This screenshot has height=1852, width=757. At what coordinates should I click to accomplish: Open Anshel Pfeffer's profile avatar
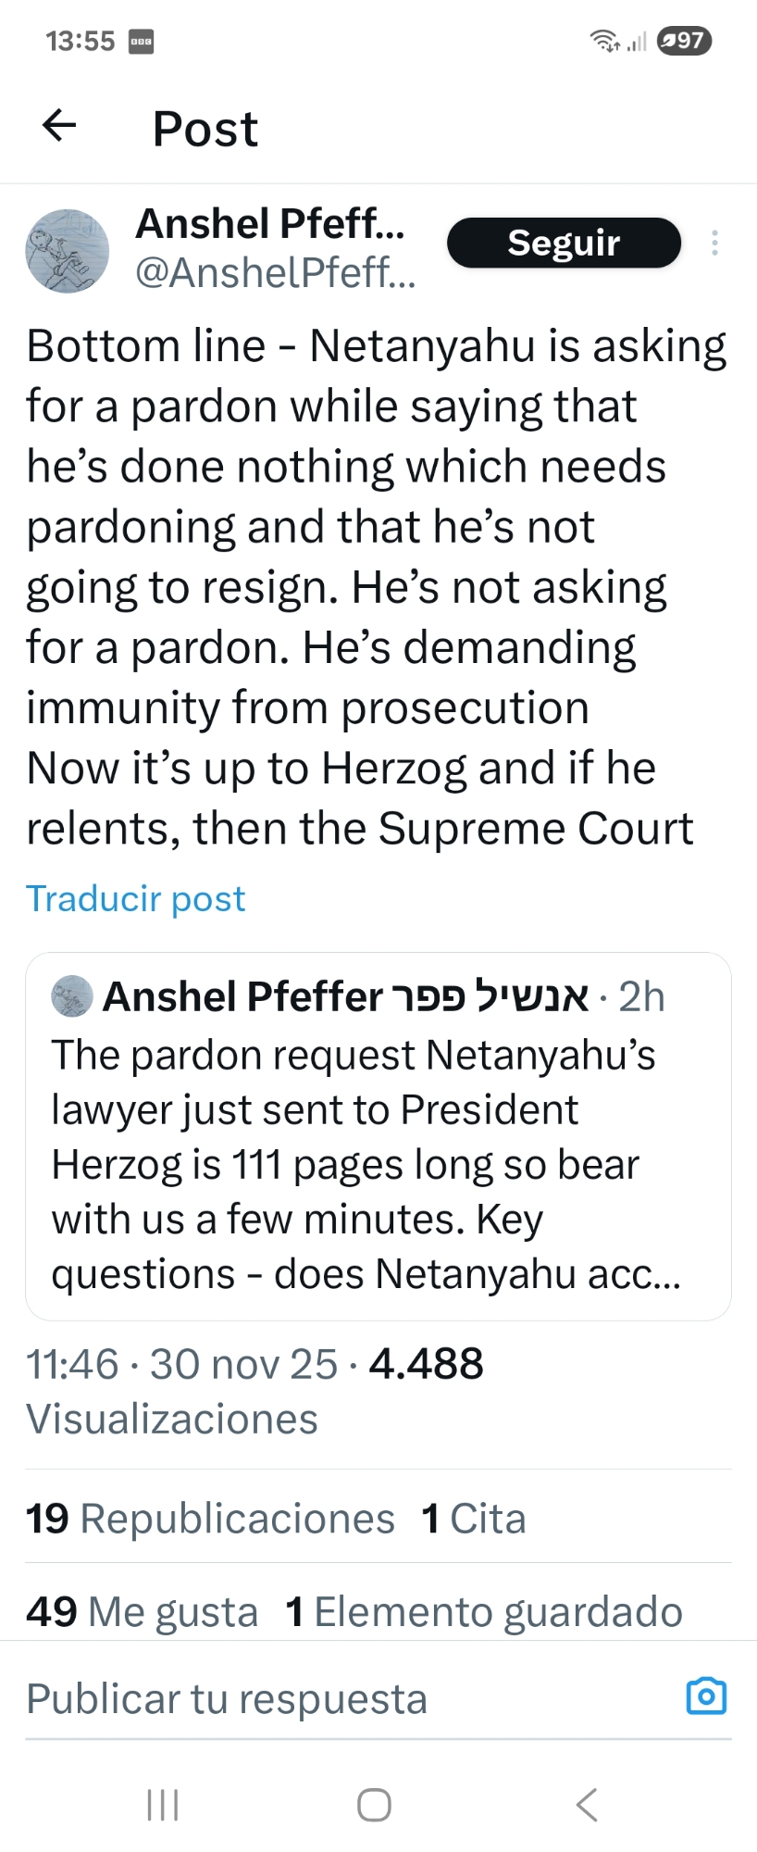(x=67, y=251)
